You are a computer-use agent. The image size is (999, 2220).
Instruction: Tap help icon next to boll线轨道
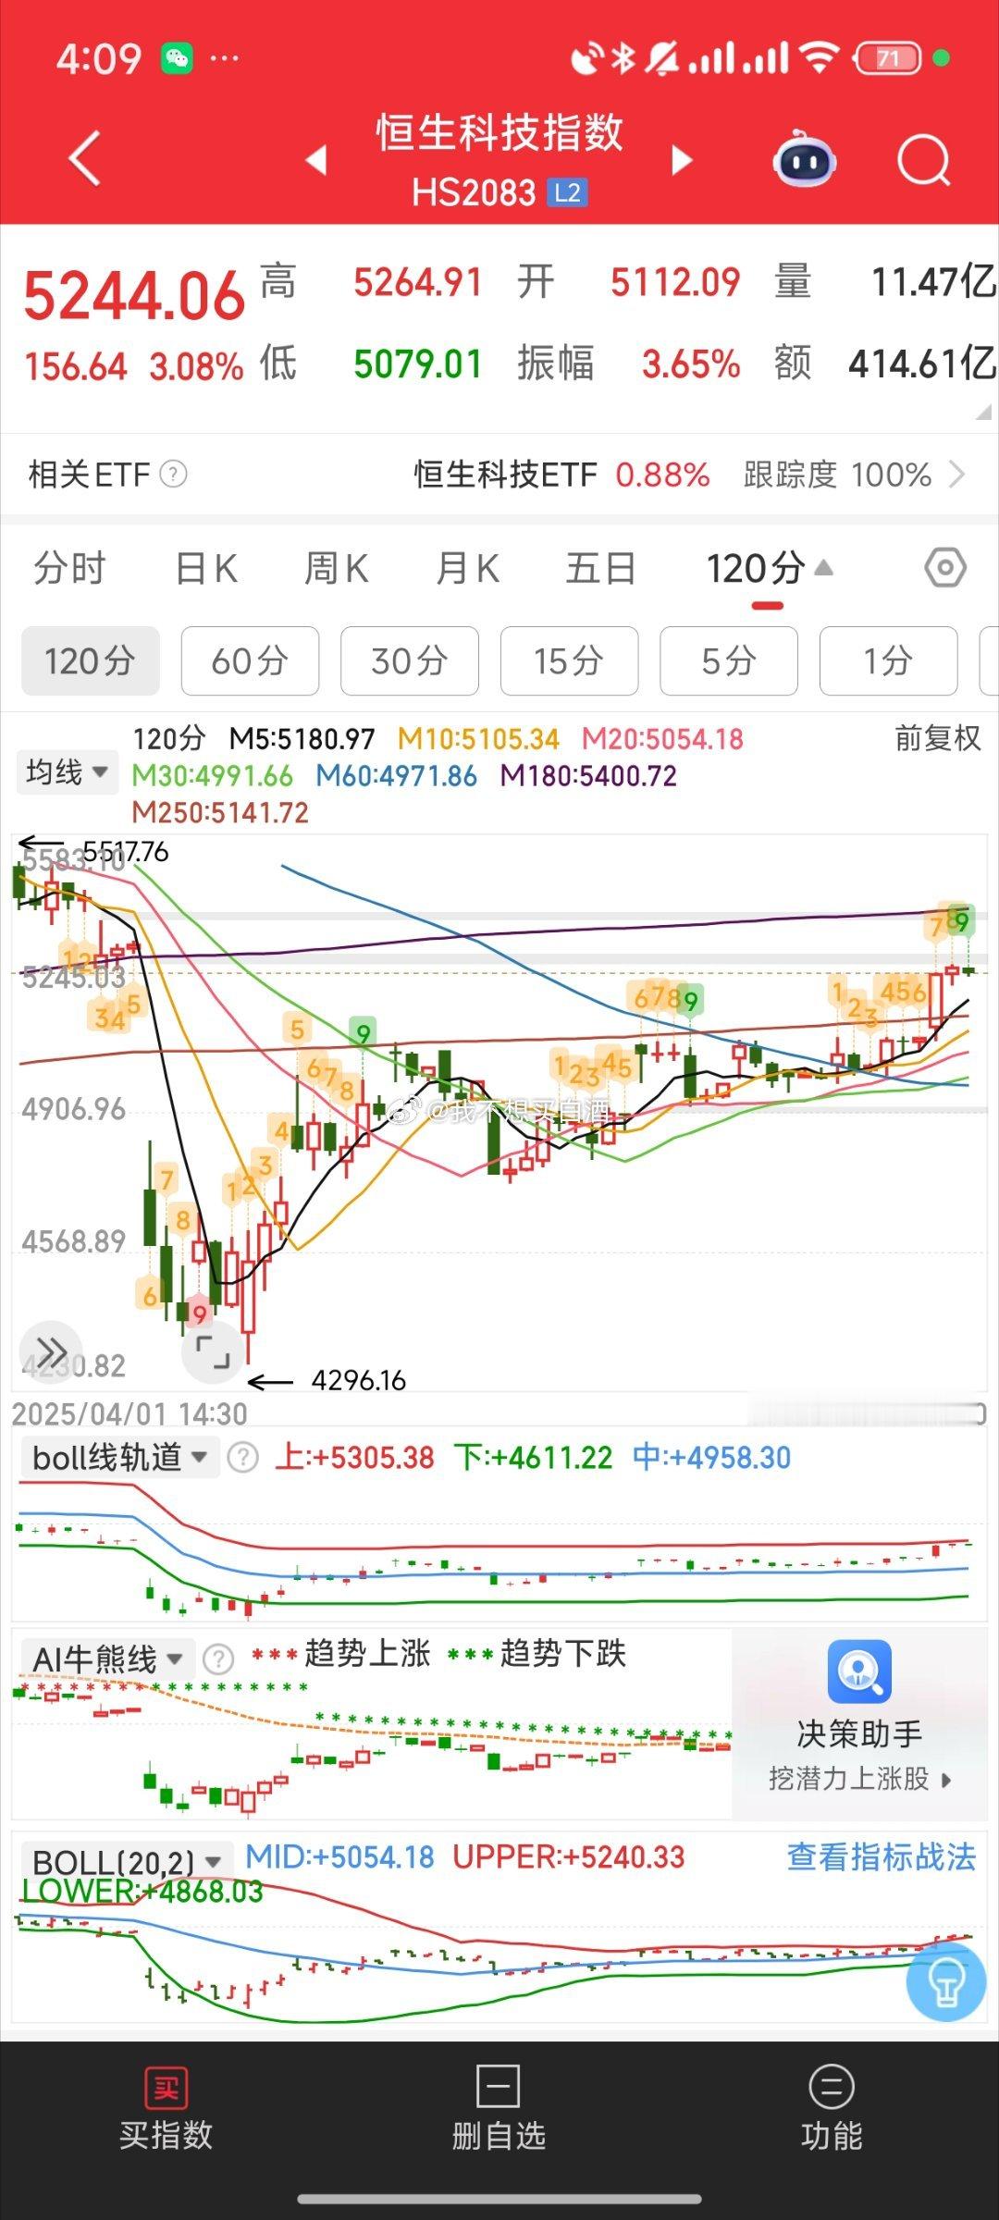[x=242, y=1458]
